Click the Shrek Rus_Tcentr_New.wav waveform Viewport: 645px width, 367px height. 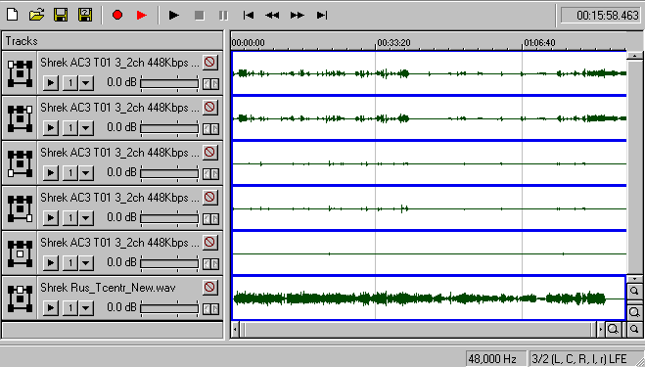tap(429, 298)
